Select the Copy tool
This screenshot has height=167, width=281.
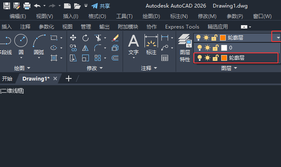coord(73,48)
